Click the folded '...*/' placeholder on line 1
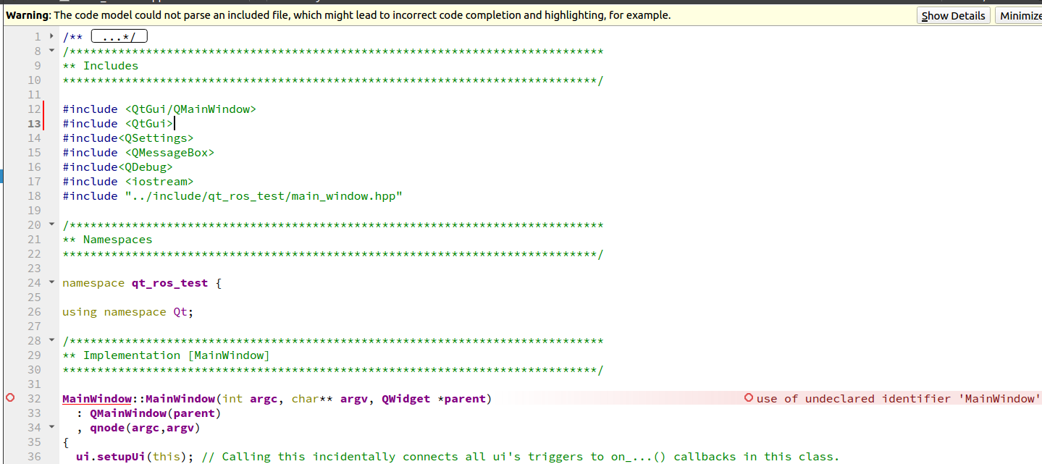 (x=119, y=36)
